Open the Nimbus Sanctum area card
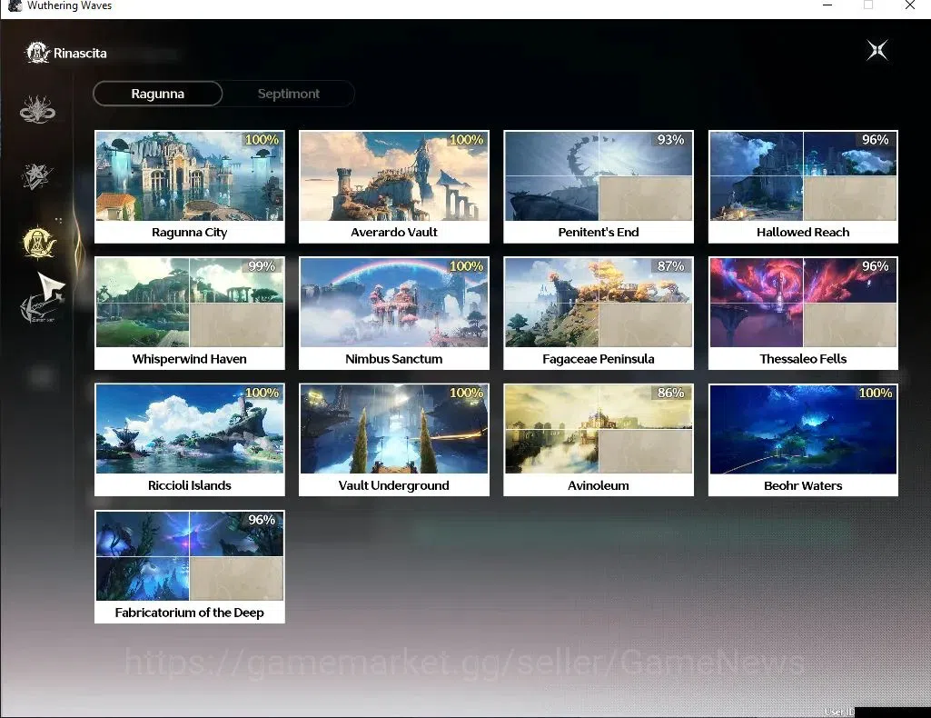This screenshot has height=718, width=931. (393, 313)
